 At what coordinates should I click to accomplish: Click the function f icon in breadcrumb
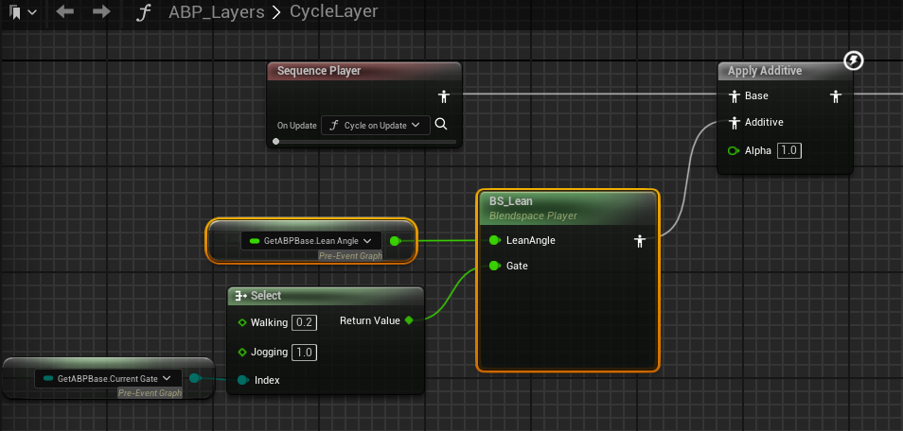point(143,12)
